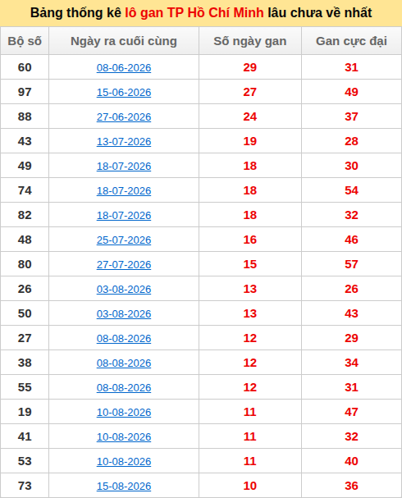This screenshot has width=402, height=498.
Task: Open the 25-07-2026 date link
Action: tap(124, 240)
